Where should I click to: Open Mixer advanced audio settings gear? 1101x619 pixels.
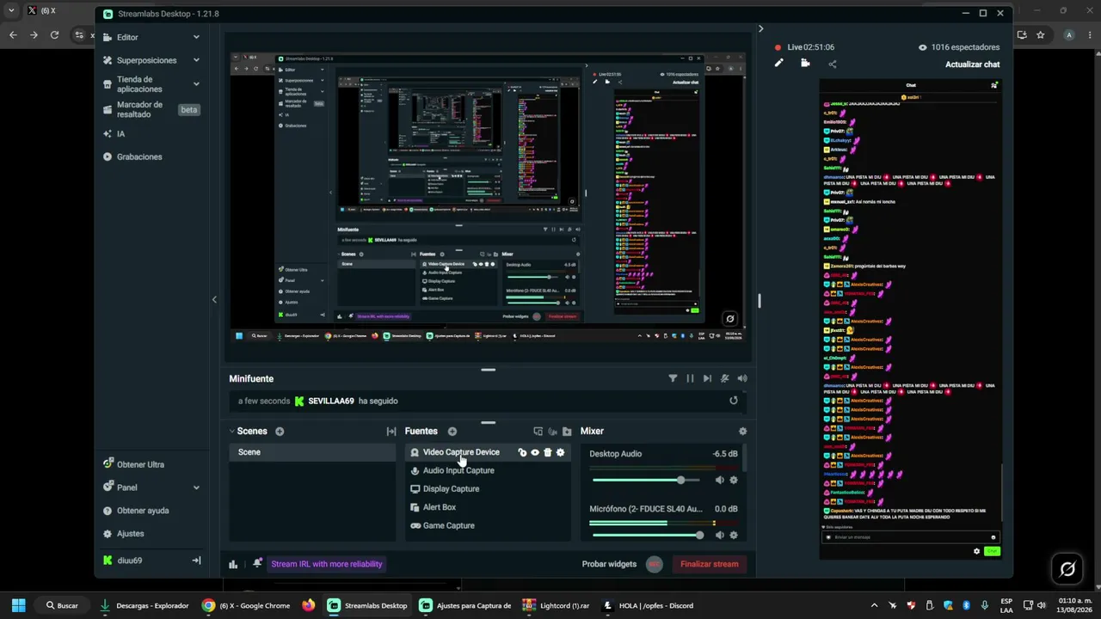pyautogui.click(x=743, y=432)
